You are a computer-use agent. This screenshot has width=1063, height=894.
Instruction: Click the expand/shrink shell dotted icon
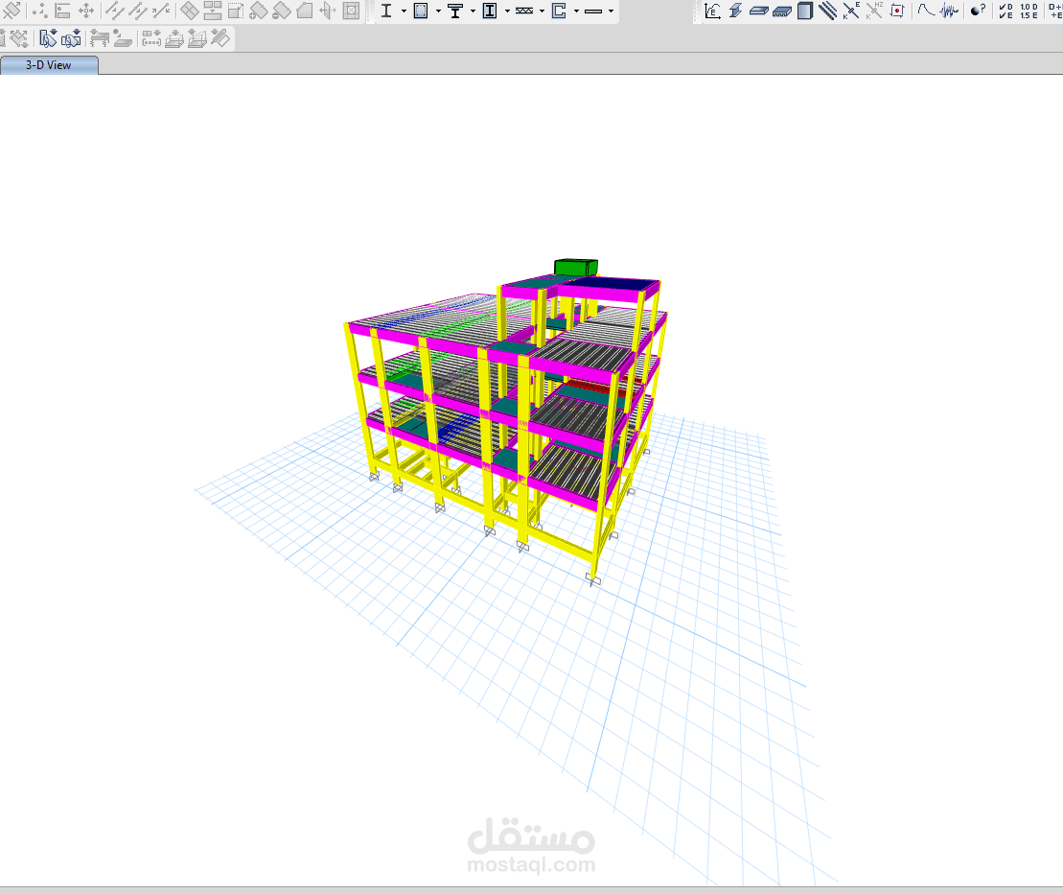tap(236, 11)
